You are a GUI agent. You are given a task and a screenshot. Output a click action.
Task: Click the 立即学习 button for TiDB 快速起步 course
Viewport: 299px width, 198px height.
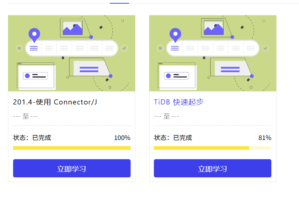coord(212,168)
